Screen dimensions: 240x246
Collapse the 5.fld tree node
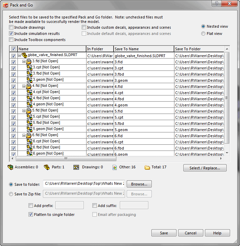pyautogui.click(x=24, y=111)
